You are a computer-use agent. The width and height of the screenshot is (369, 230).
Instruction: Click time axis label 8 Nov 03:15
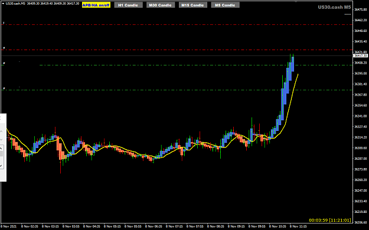point(50,226)
